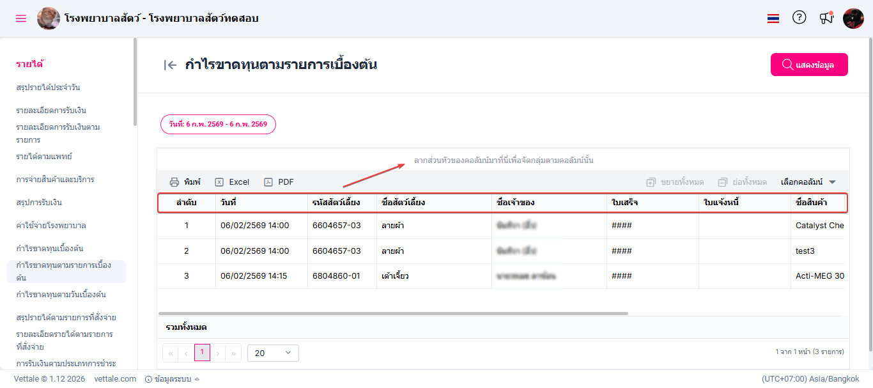873x388 pixels.
Task: Click the timezone Asia/Bangkok footer text
Action: pyautogui.click(x=810, y=379)
